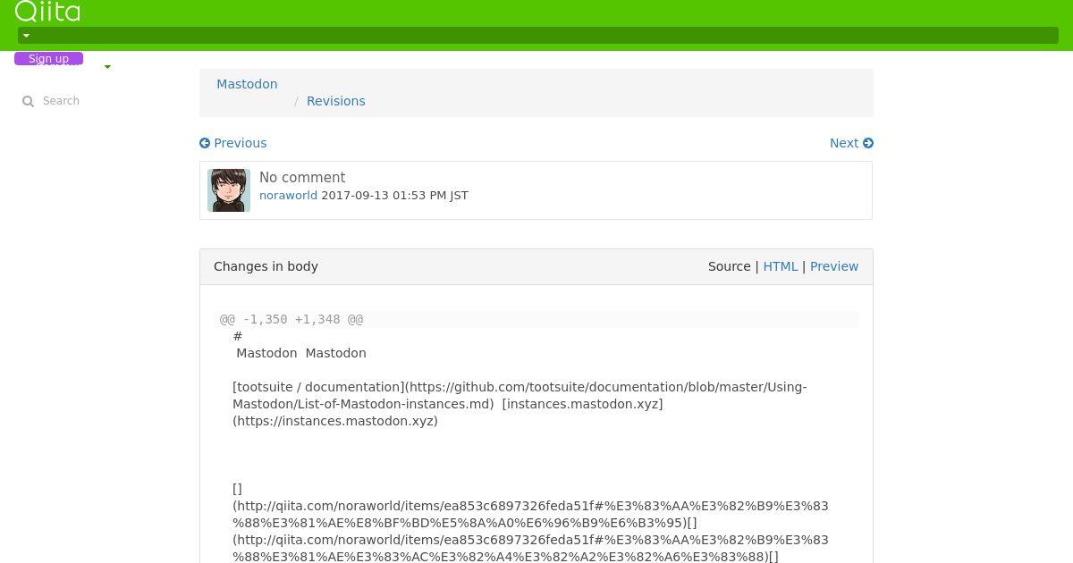The width and height of the screenshot is (1073, 563).
Task: Select the Source view tab
Action: tap(729, 266)
